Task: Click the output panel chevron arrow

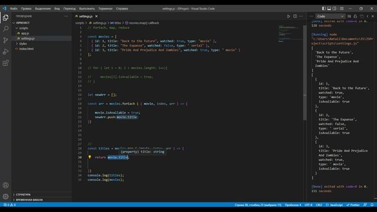Action: click(368, 16)
